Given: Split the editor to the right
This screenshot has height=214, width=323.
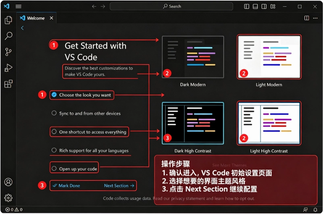Looking at the screenshot, I should [x=306, y=18].
